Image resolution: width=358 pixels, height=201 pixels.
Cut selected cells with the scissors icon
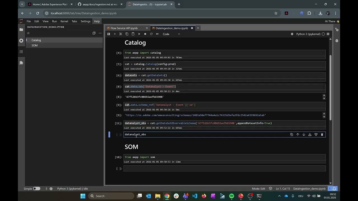(121, 34)
